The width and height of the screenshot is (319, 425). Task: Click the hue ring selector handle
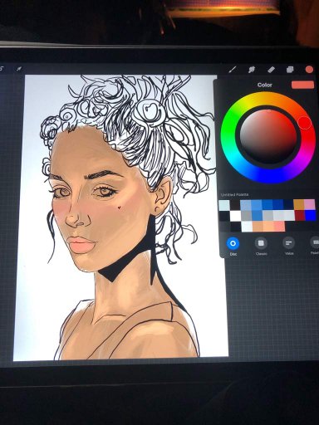tap(305, 123)
